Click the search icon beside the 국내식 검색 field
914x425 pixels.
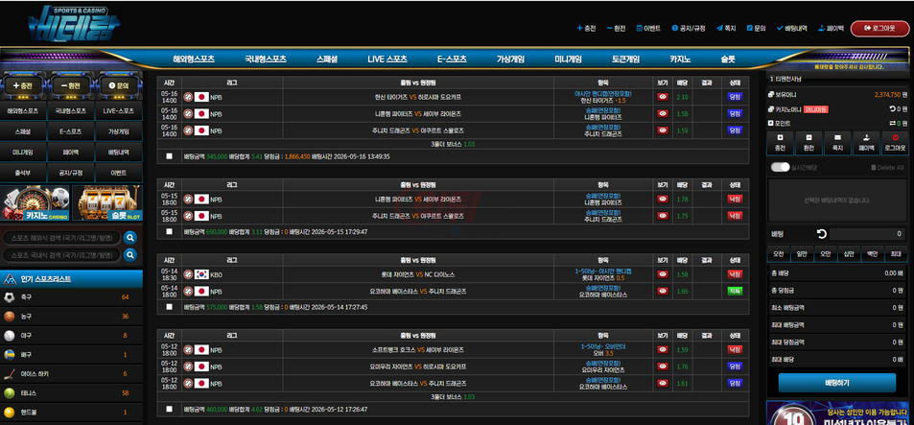coord(130,255)
